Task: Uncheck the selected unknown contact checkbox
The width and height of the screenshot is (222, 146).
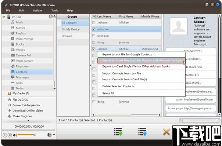Action: point(94,29)
